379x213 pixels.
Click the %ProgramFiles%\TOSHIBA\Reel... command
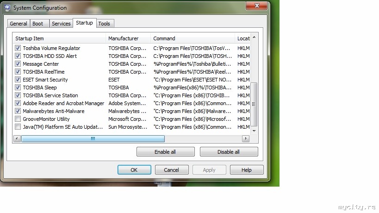click(x=192, y=72)
